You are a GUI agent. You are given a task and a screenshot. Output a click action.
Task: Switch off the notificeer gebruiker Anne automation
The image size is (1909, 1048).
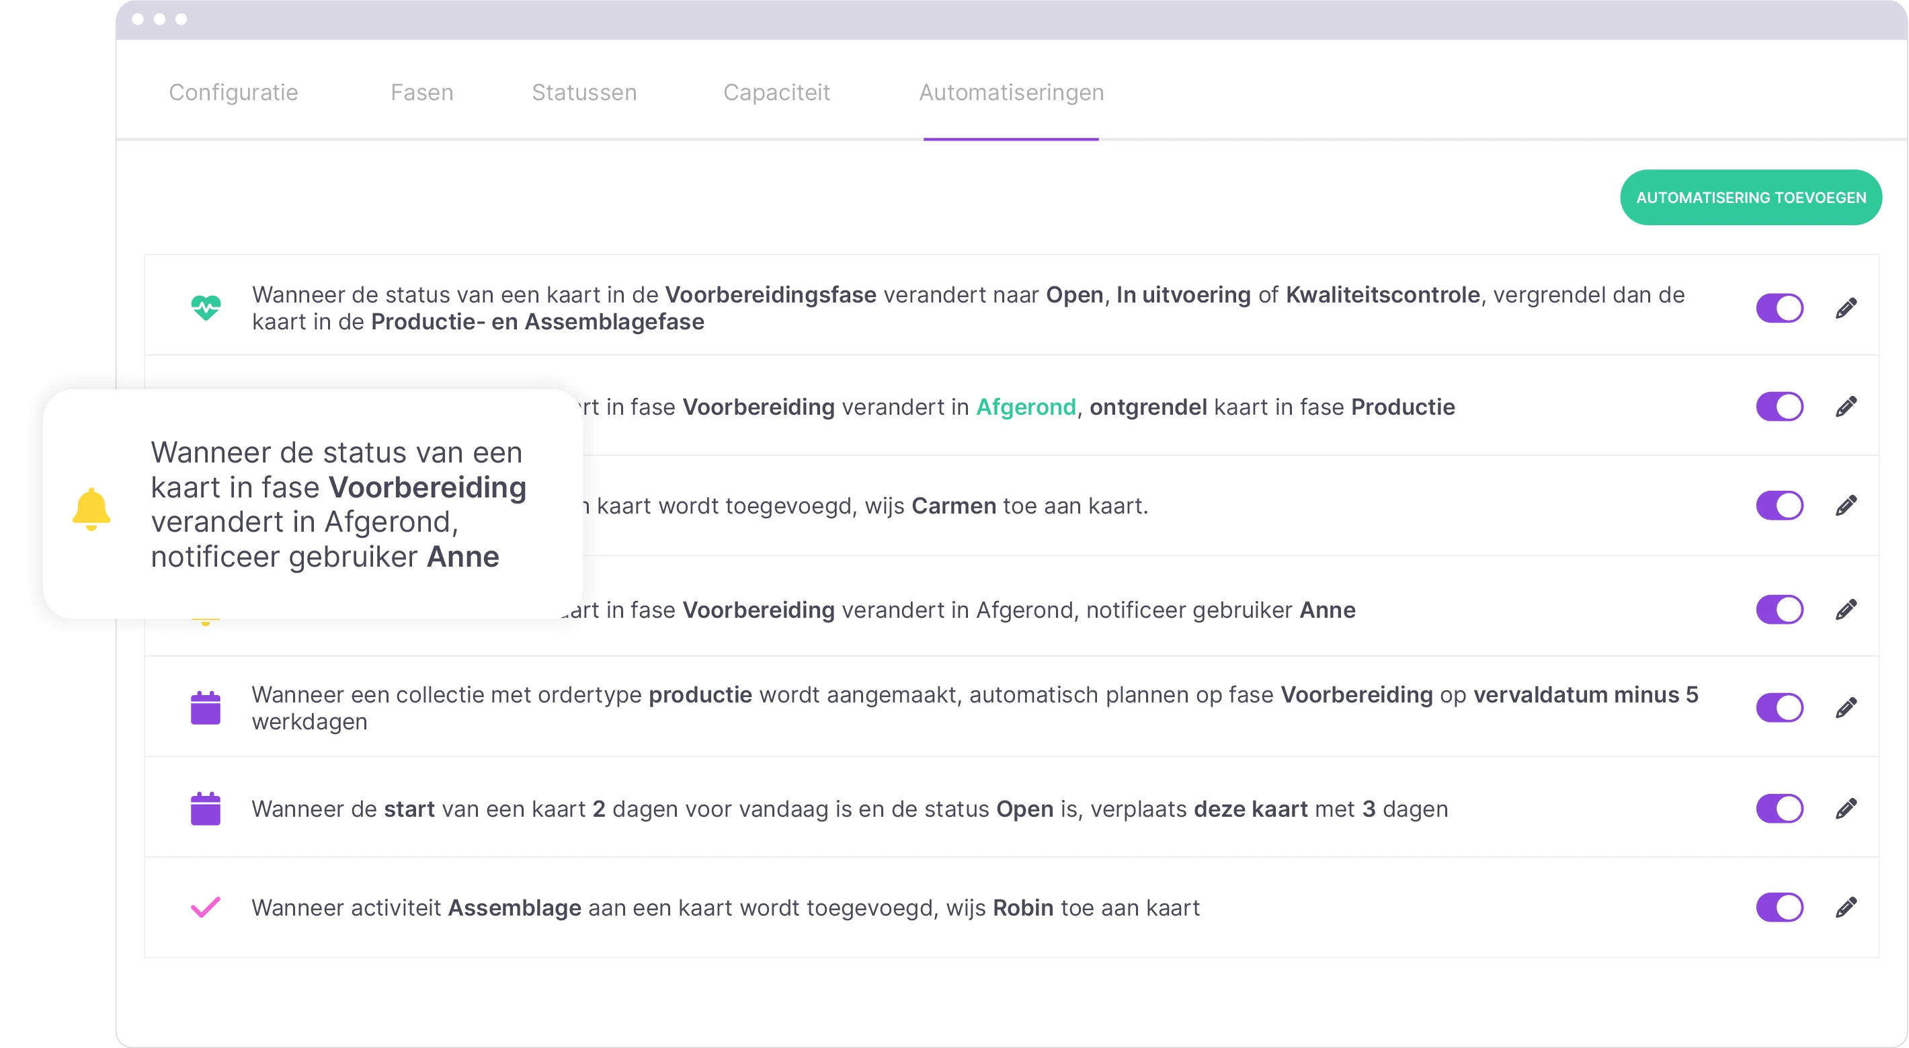1779,609
